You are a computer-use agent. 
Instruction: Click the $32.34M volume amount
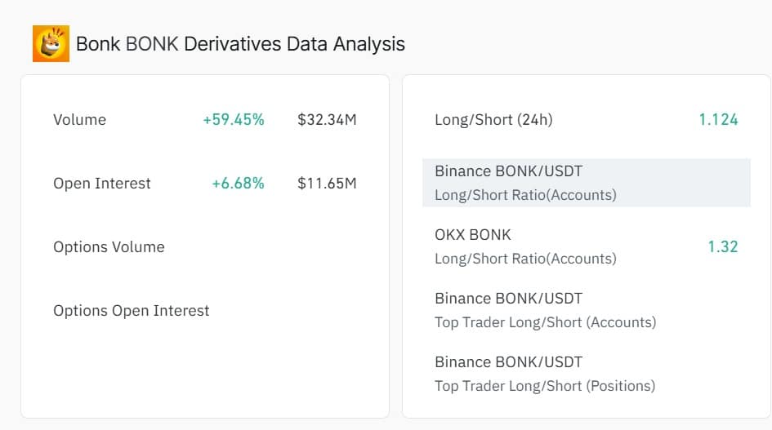(327, 120)
